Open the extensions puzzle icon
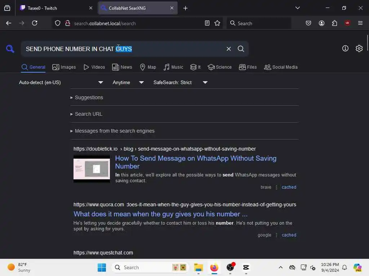Image resolution: width=369 pixels, height=276 pixels. click(334, 23)
